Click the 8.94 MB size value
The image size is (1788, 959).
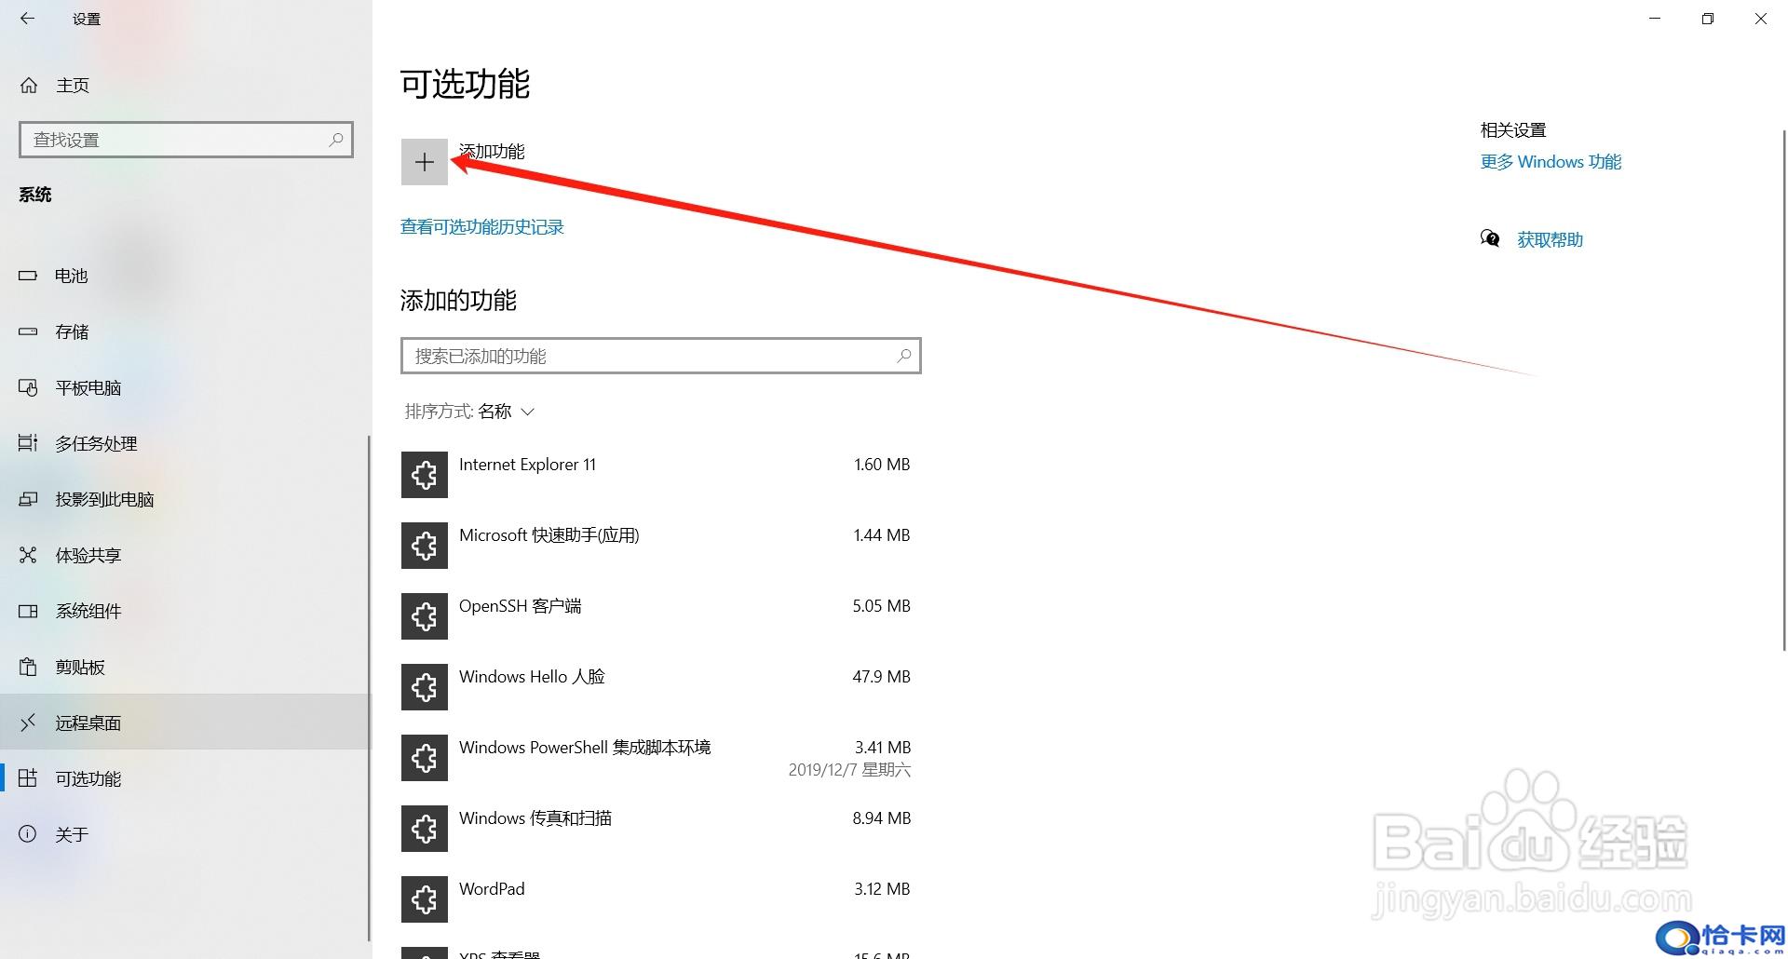881,818
